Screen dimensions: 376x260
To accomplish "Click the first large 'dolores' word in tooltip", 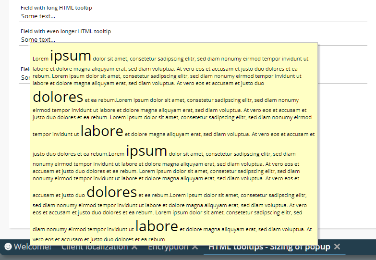I will click(x=58, y=97).
